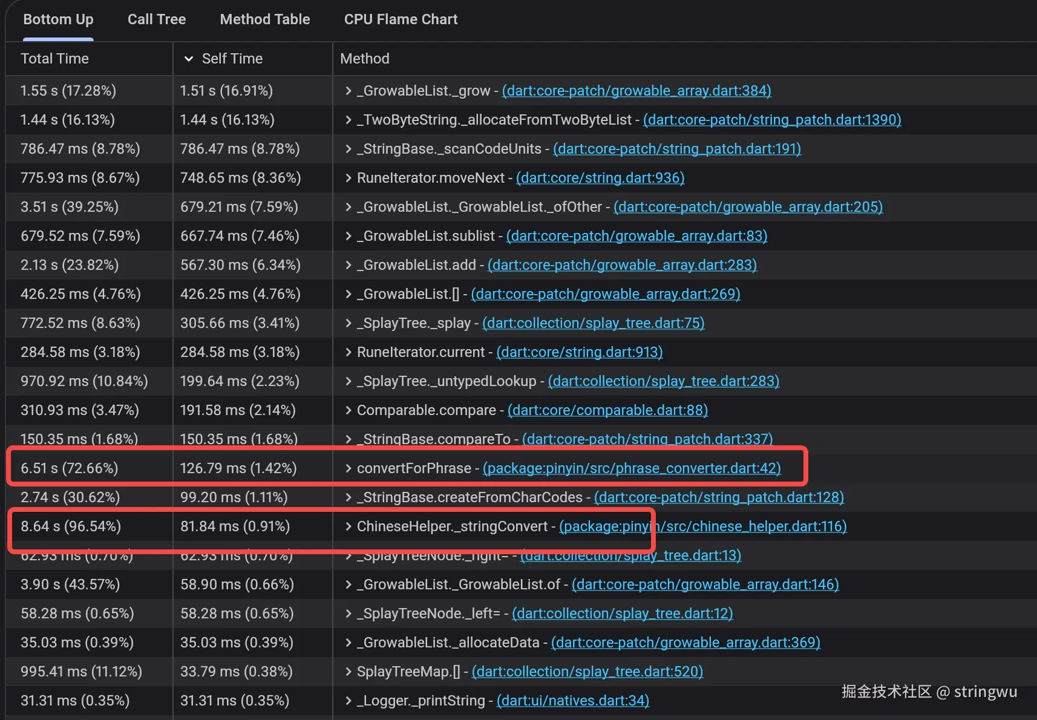Expand the _GrowableList.[] row

[x=348, y=294]
